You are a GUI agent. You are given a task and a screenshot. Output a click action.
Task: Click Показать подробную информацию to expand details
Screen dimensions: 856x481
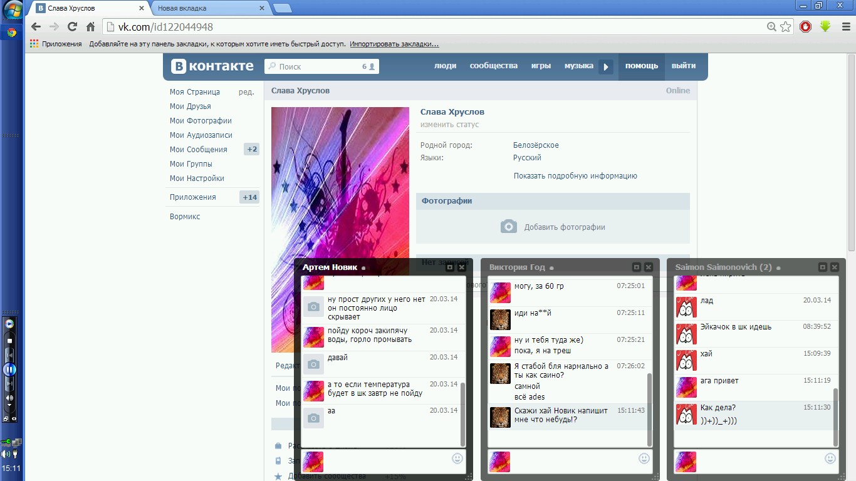tap(575, 176)
